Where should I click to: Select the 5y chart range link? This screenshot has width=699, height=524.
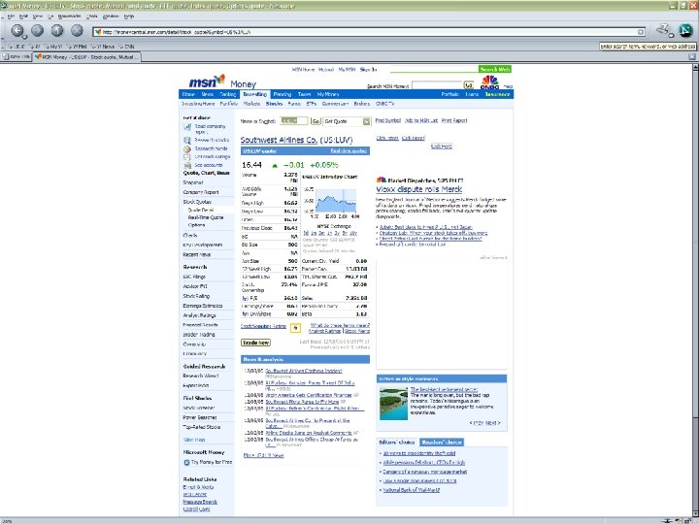[345, 233]
